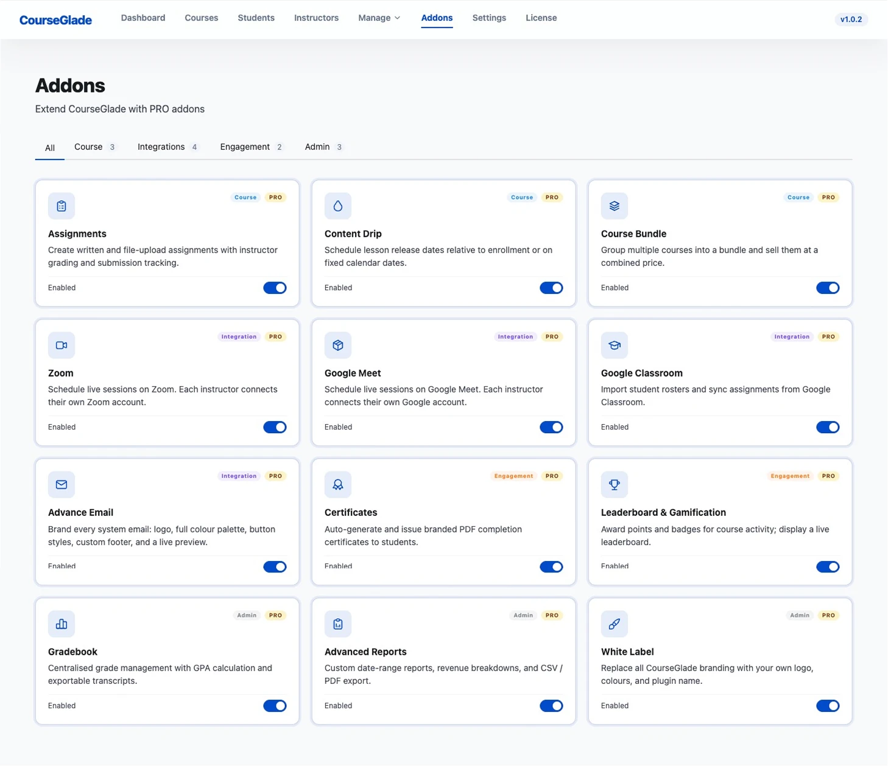This screenshot has height=766, width=888.
Task: Click the Gradebook card title
Action: pyautogui.click(x=72, y=652)
